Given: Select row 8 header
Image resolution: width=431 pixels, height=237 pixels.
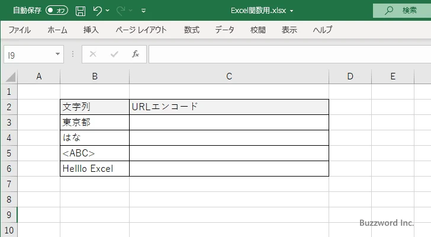Looking at the screenshot, I should click(9, 199).
